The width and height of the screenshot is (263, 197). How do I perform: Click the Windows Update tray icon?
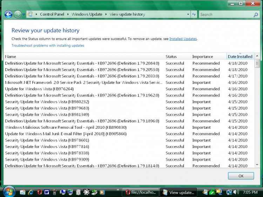click(205, 192)
